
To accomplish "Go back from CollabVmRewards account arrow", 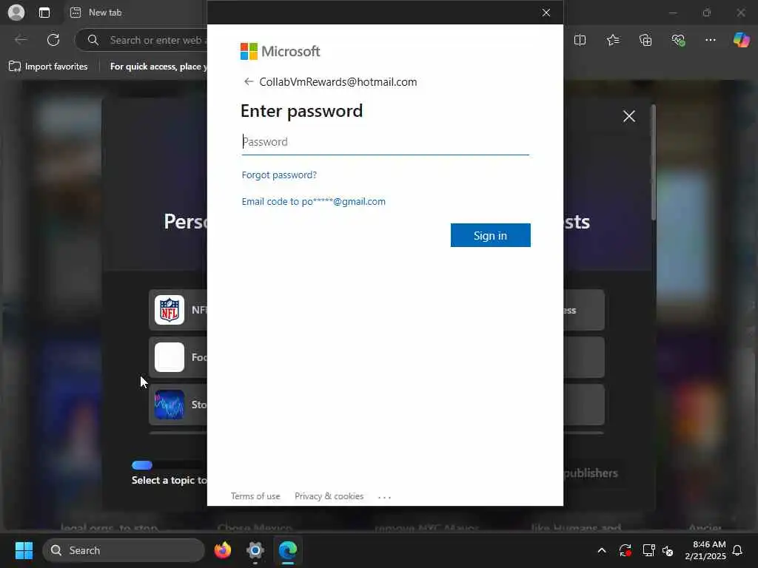I will (249, 81).
